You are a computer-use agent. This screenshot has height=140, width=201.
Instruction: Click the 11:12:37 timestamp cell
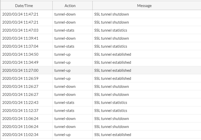[x=20, y=111]
